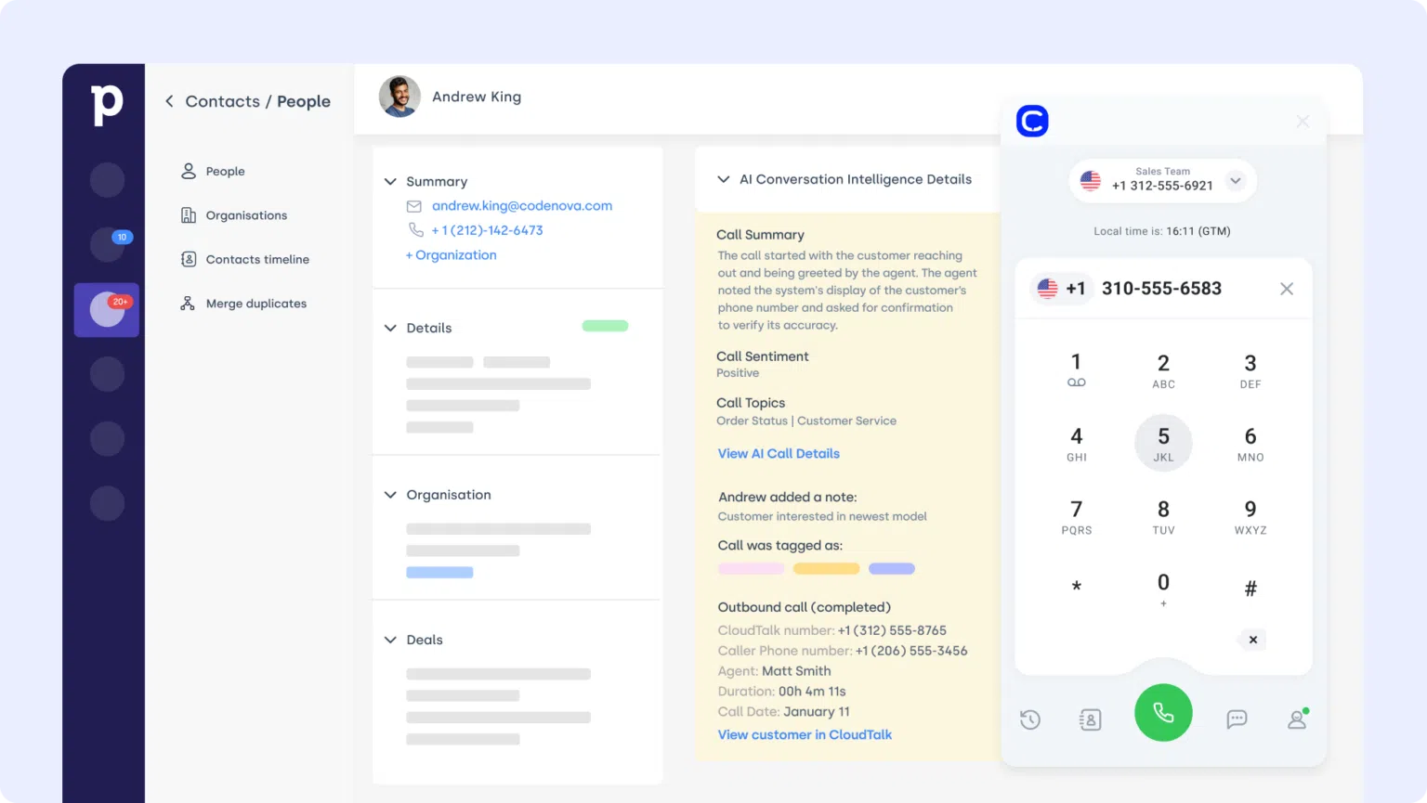This screenshot has height=803, width=1427.
Task: Select Merge duplicates menu item
Action: (255, 304)
